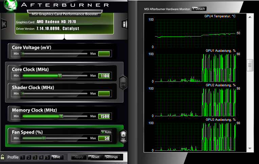Click the Profile label
259x164 pixels.
[13, 157]
